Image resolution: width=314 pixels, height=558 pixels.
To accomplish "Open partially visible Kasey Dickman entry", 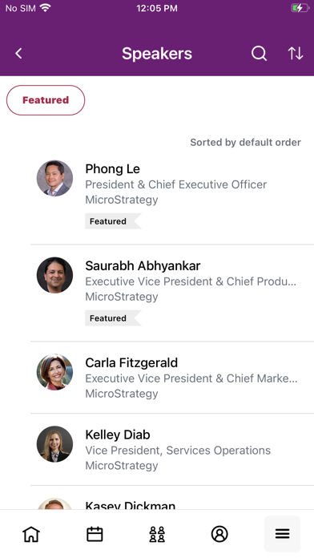I will (x=172, y=498).
